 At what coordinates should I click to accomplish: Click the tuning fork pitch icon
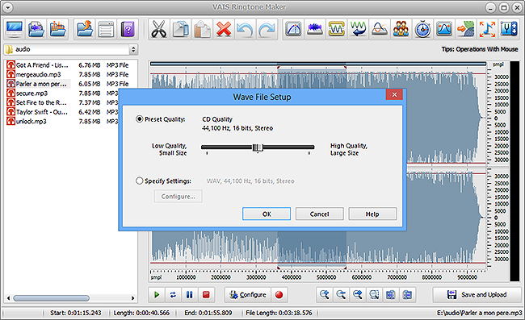(509, 29)
